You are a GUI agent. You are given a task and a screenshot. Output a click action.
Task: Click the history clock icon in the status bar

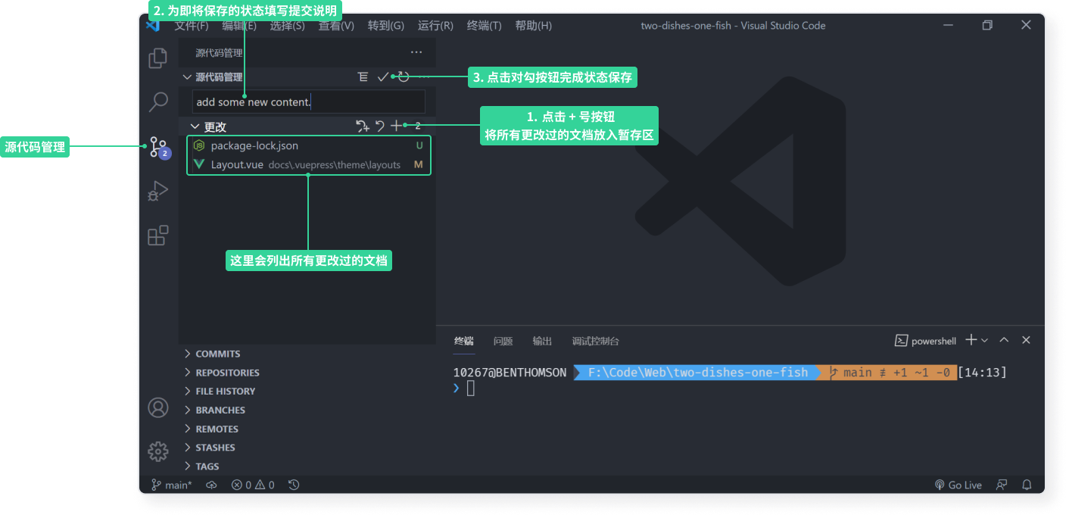[x=294, y=485]
